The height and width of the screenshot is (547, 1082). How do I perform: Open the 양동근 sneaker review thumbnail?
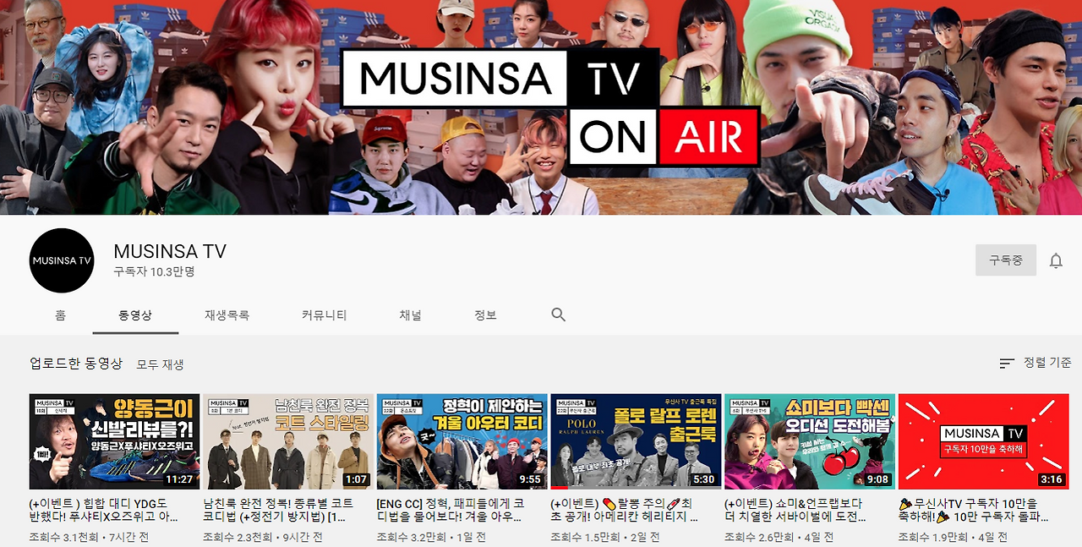(x=115, y=441)
